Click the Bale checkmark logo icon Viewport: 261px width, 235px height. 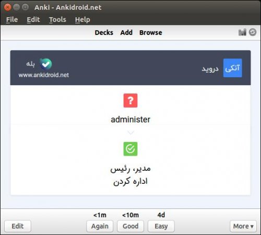point(45,64)
